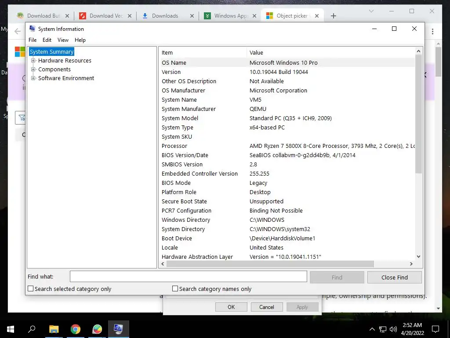Click System Information taskbar icon
The height and width of the screenshot is (338, 450).
tap(119, 329)
